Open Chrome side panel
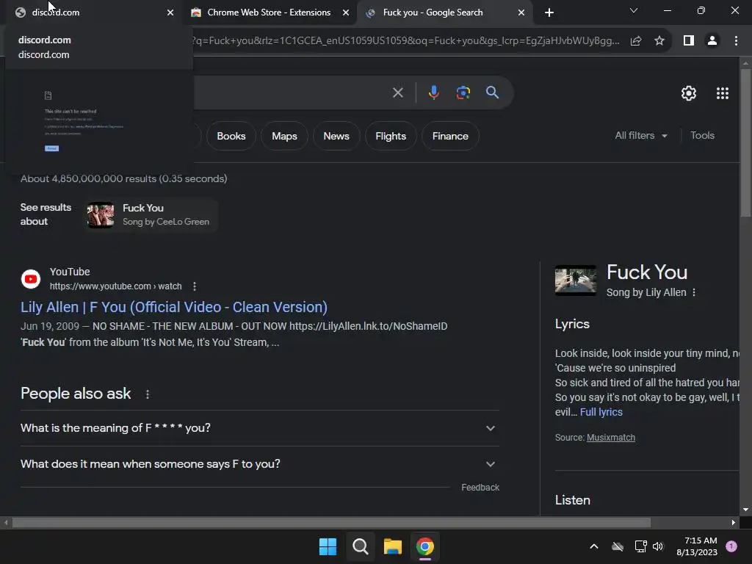752x564 pixels. 689,41
